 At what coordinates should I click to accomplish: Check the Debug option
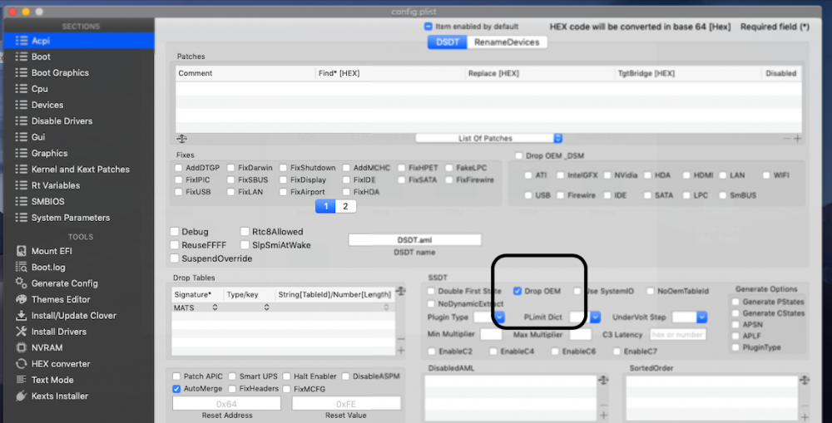click(x=175, y=232)
